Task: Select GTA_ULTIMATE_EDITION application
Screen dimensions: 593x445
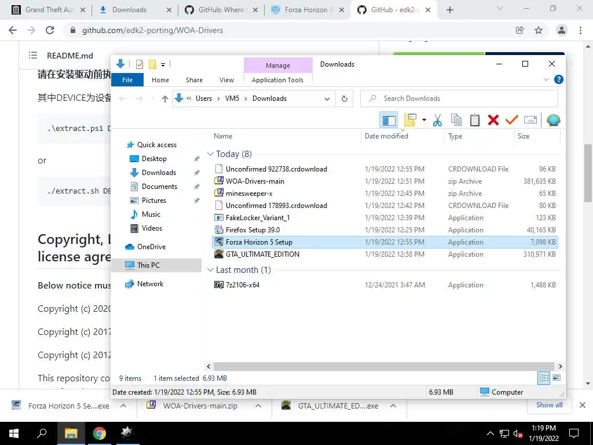Action: (385, 254)
